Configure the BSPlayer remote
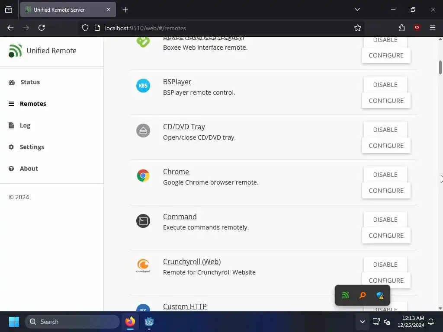Screen dimensions: 443x332 pyautogui.click(x=386, y=100)
